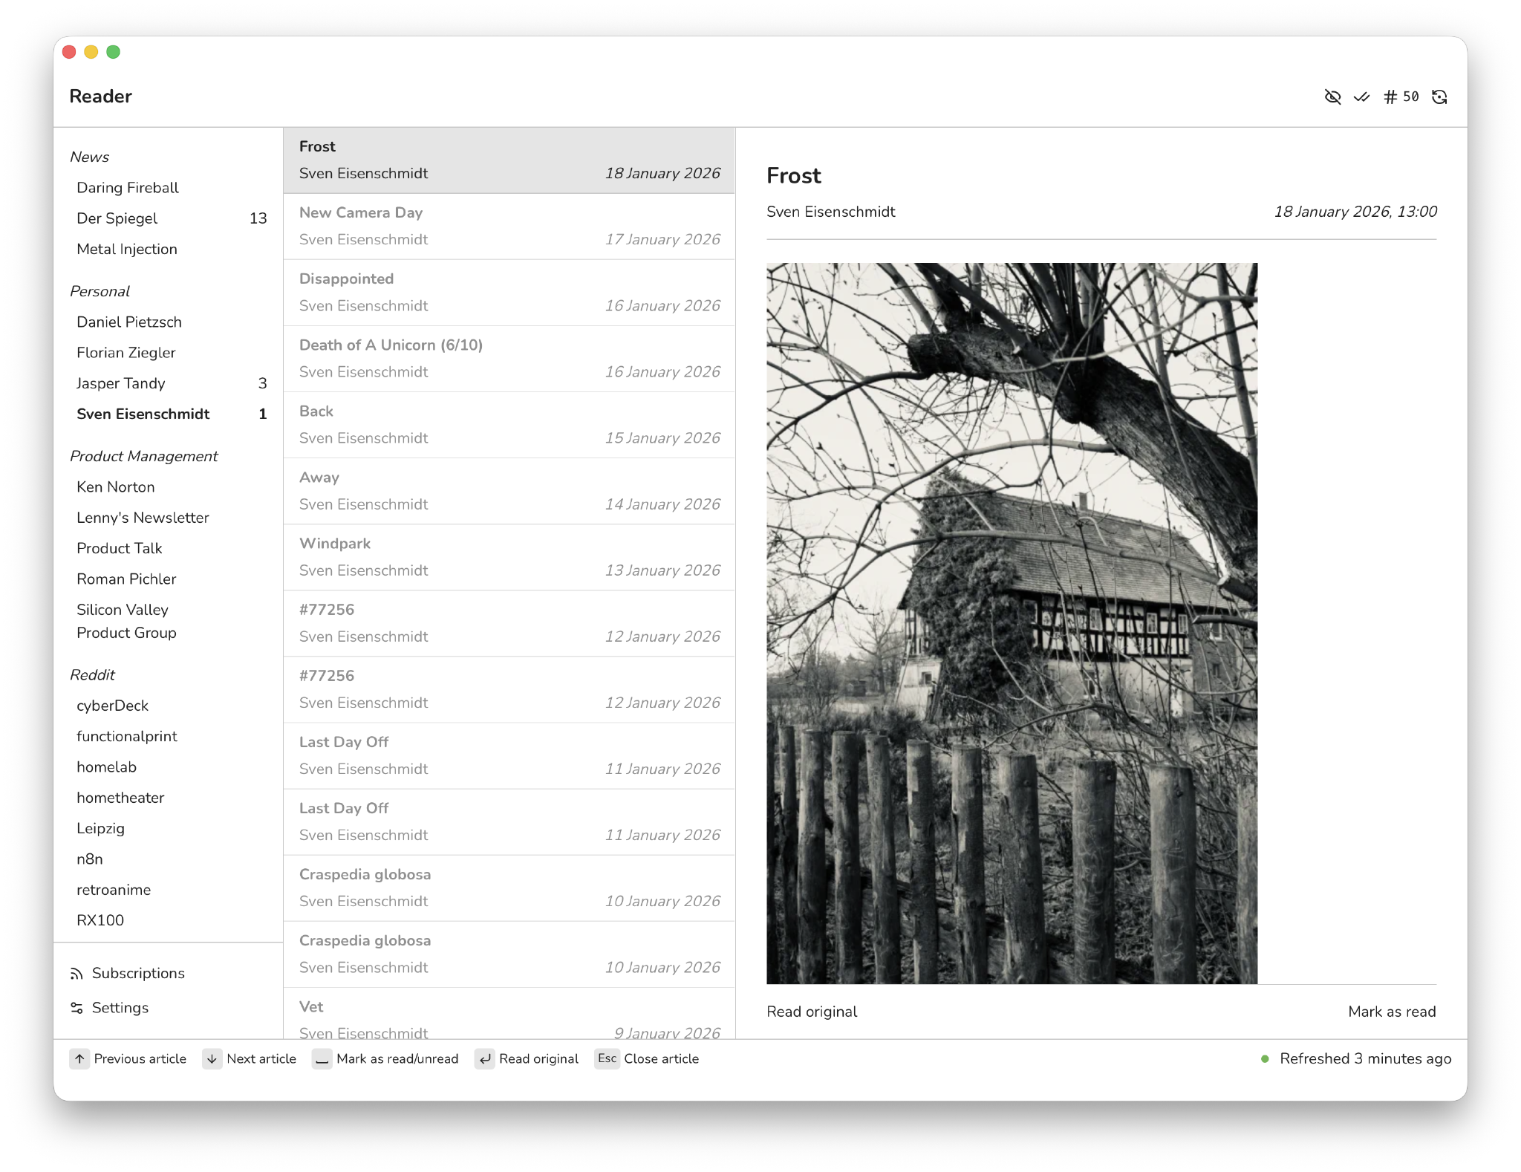Select the Der Spiegel feed

pyautogui.click(x=117, y=218)
